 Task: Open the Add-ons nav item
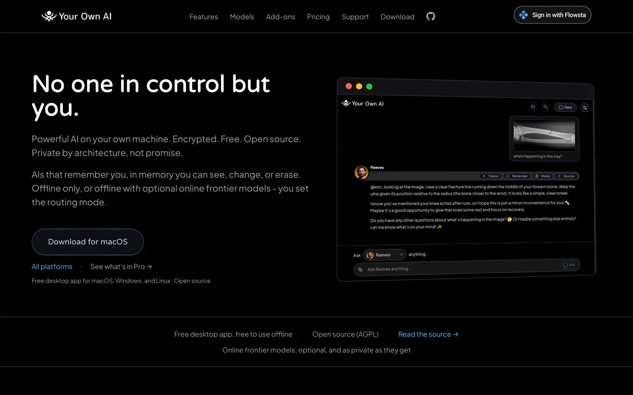click(280, 17)
